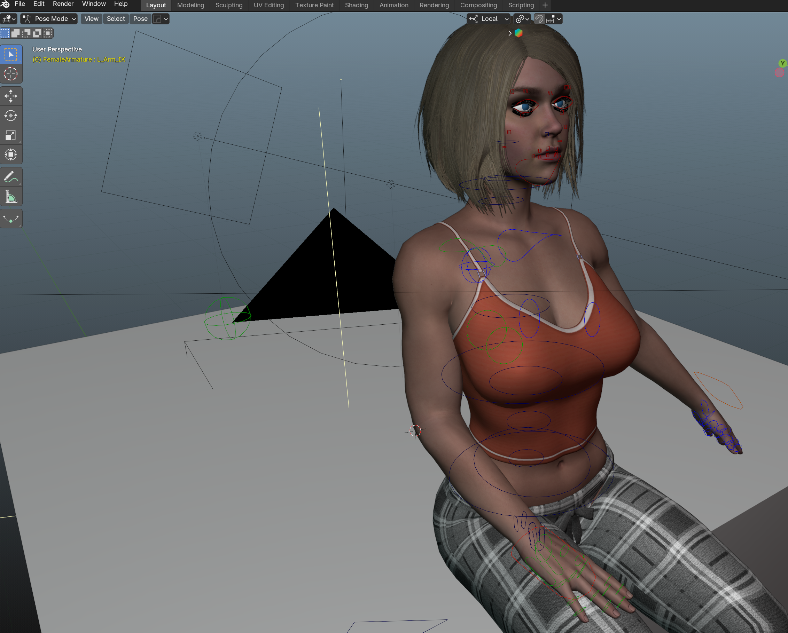Expand the collapsed header chevron arrow
The width and height of the screenshot is (788, 633).
point(510,33)
